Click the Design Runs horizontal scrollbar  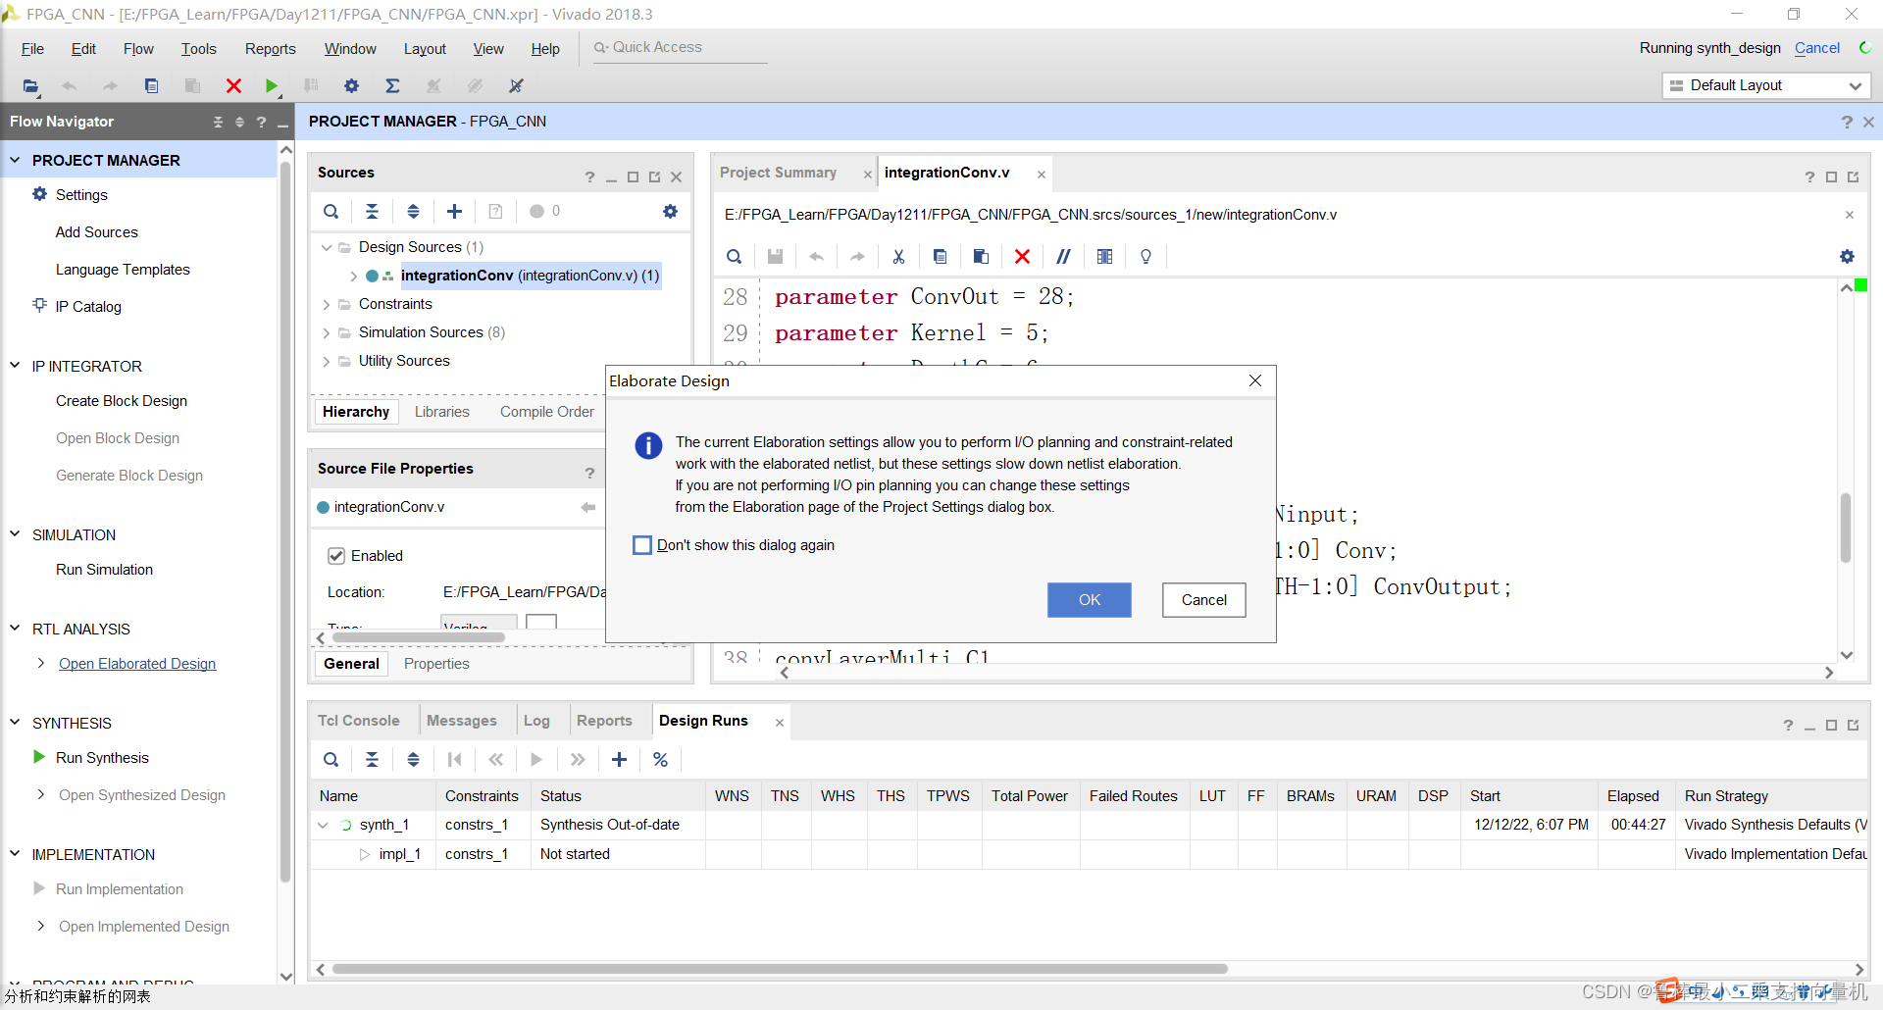click(780, 969)
